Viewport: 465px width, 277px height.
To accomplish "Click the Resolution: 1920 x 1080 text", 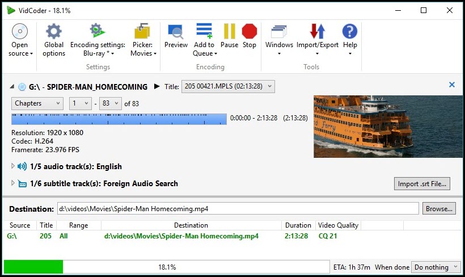I will (47, 133).
